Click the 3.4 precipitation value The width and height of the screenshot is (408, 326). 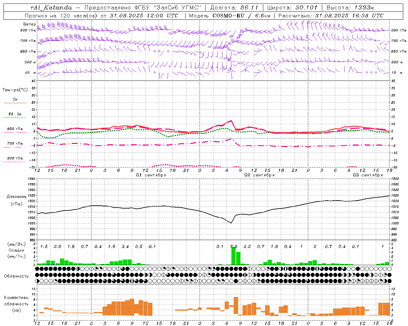tap(125, 247)
